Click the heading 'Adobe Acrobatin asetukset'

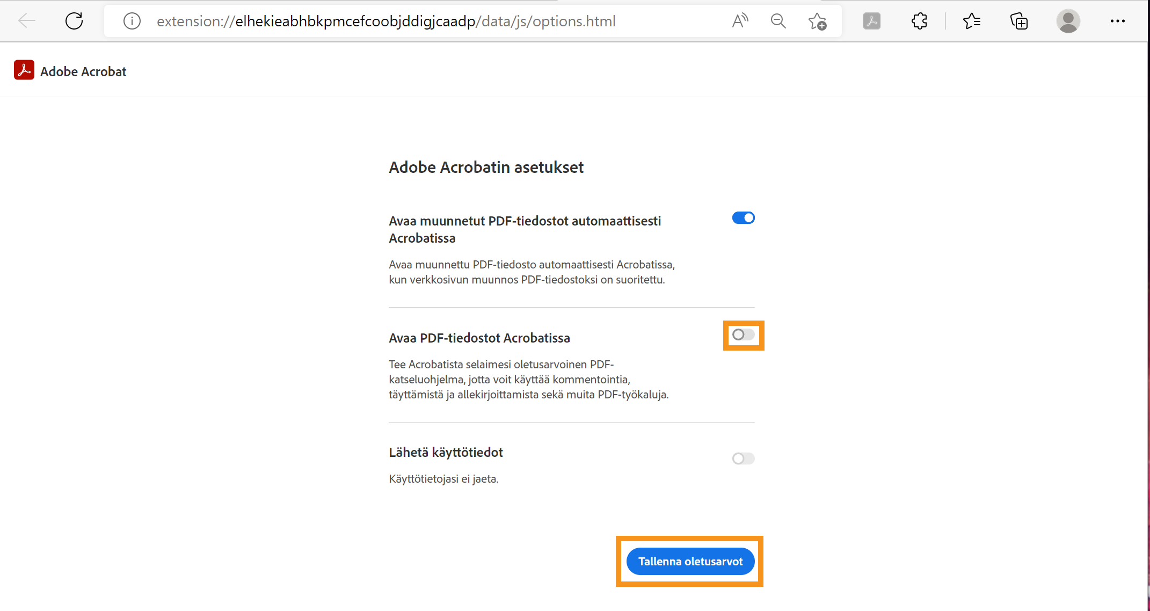(486, 167)
